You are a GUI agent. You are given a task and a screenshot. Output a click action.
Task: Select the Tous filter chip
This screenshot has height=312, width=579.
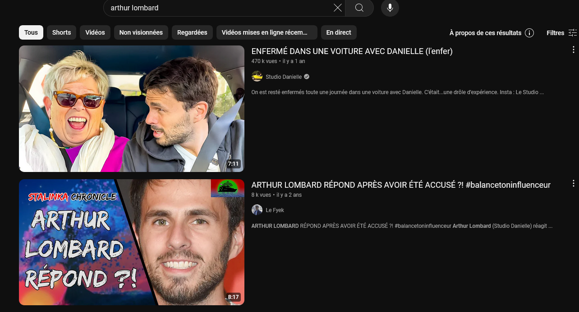pos(31,32)
